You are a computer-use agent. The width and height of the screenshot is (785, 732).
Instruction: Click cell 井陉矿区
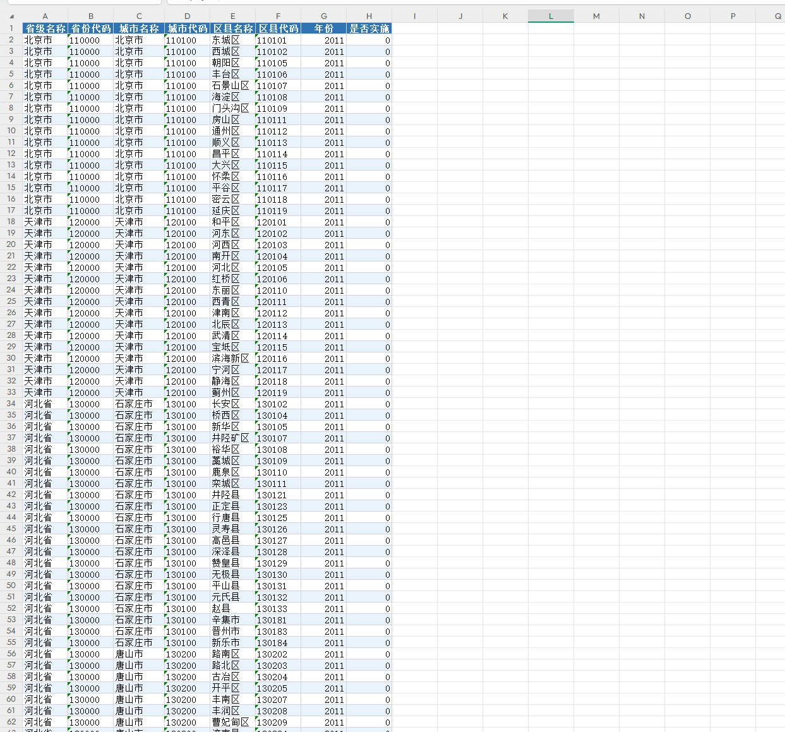(x=233, y=438)
